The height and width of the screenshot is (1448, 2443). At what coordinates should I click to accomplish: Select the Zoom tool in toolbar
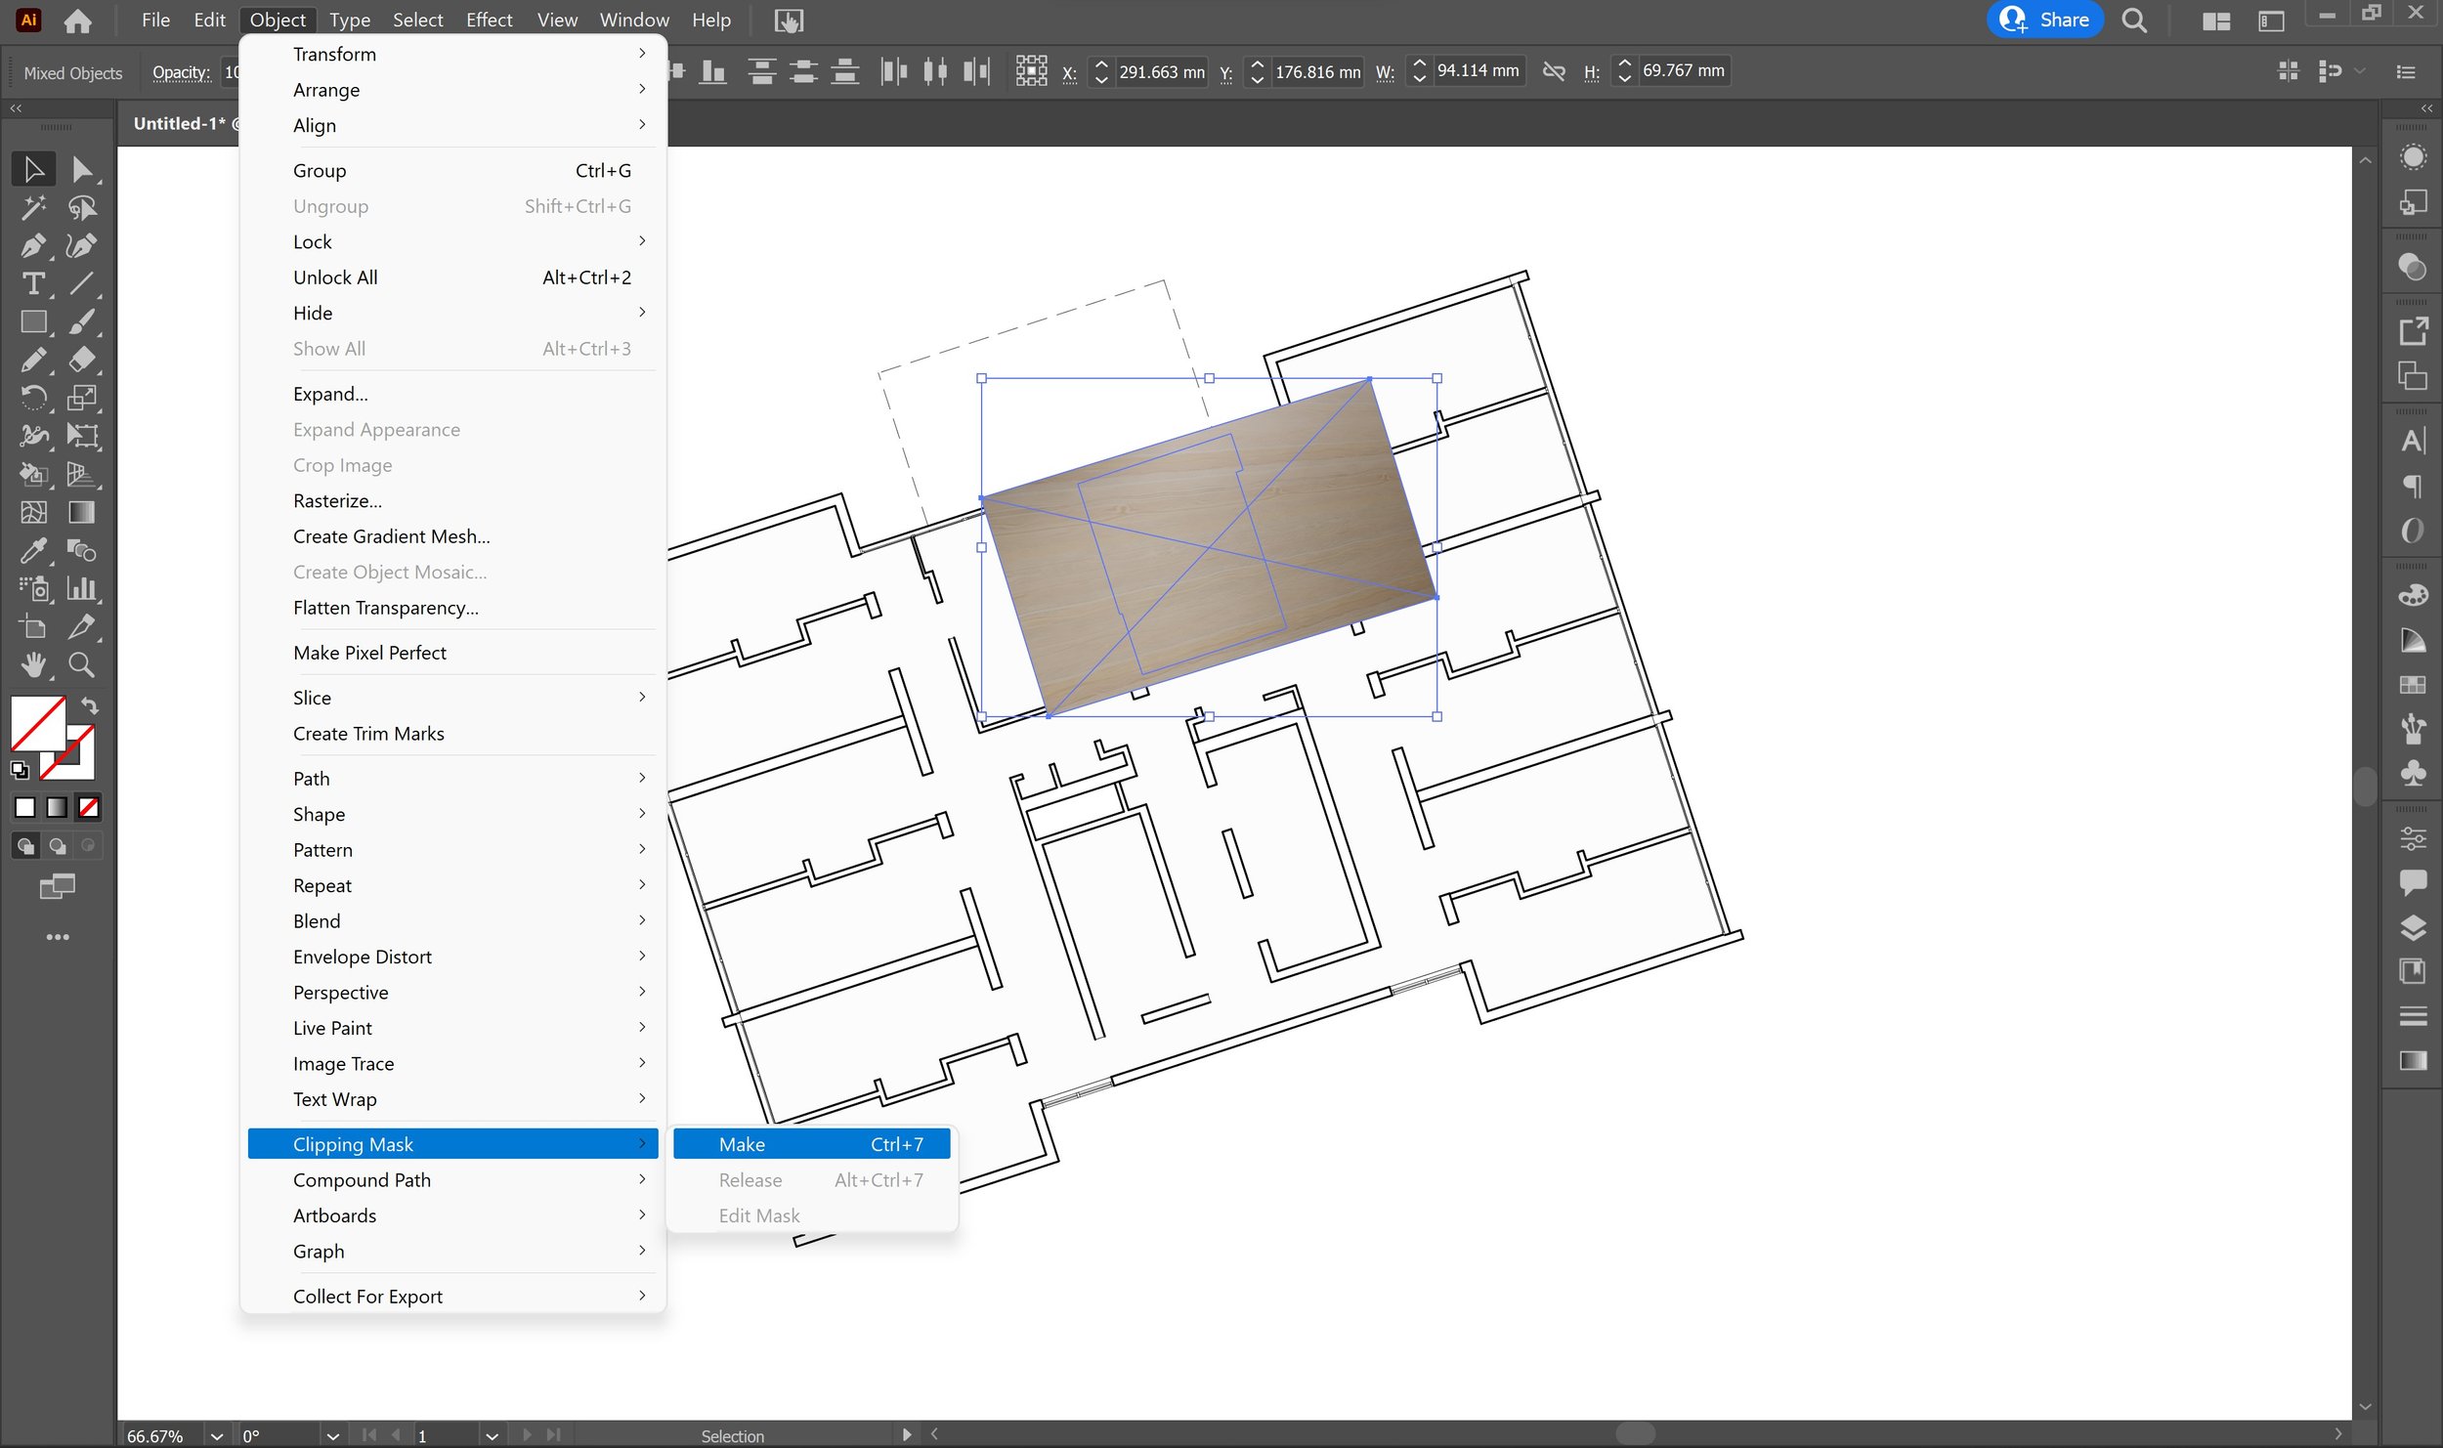click(81, 663)
